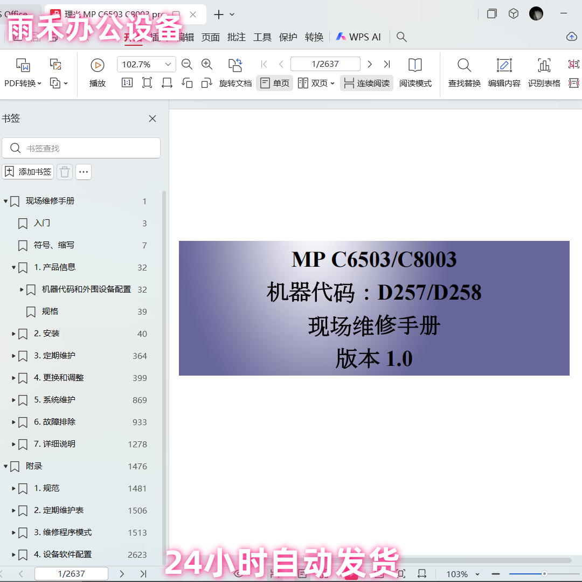Click zoom out minus in status bar

pyautogui.click(x=496, y=574)
